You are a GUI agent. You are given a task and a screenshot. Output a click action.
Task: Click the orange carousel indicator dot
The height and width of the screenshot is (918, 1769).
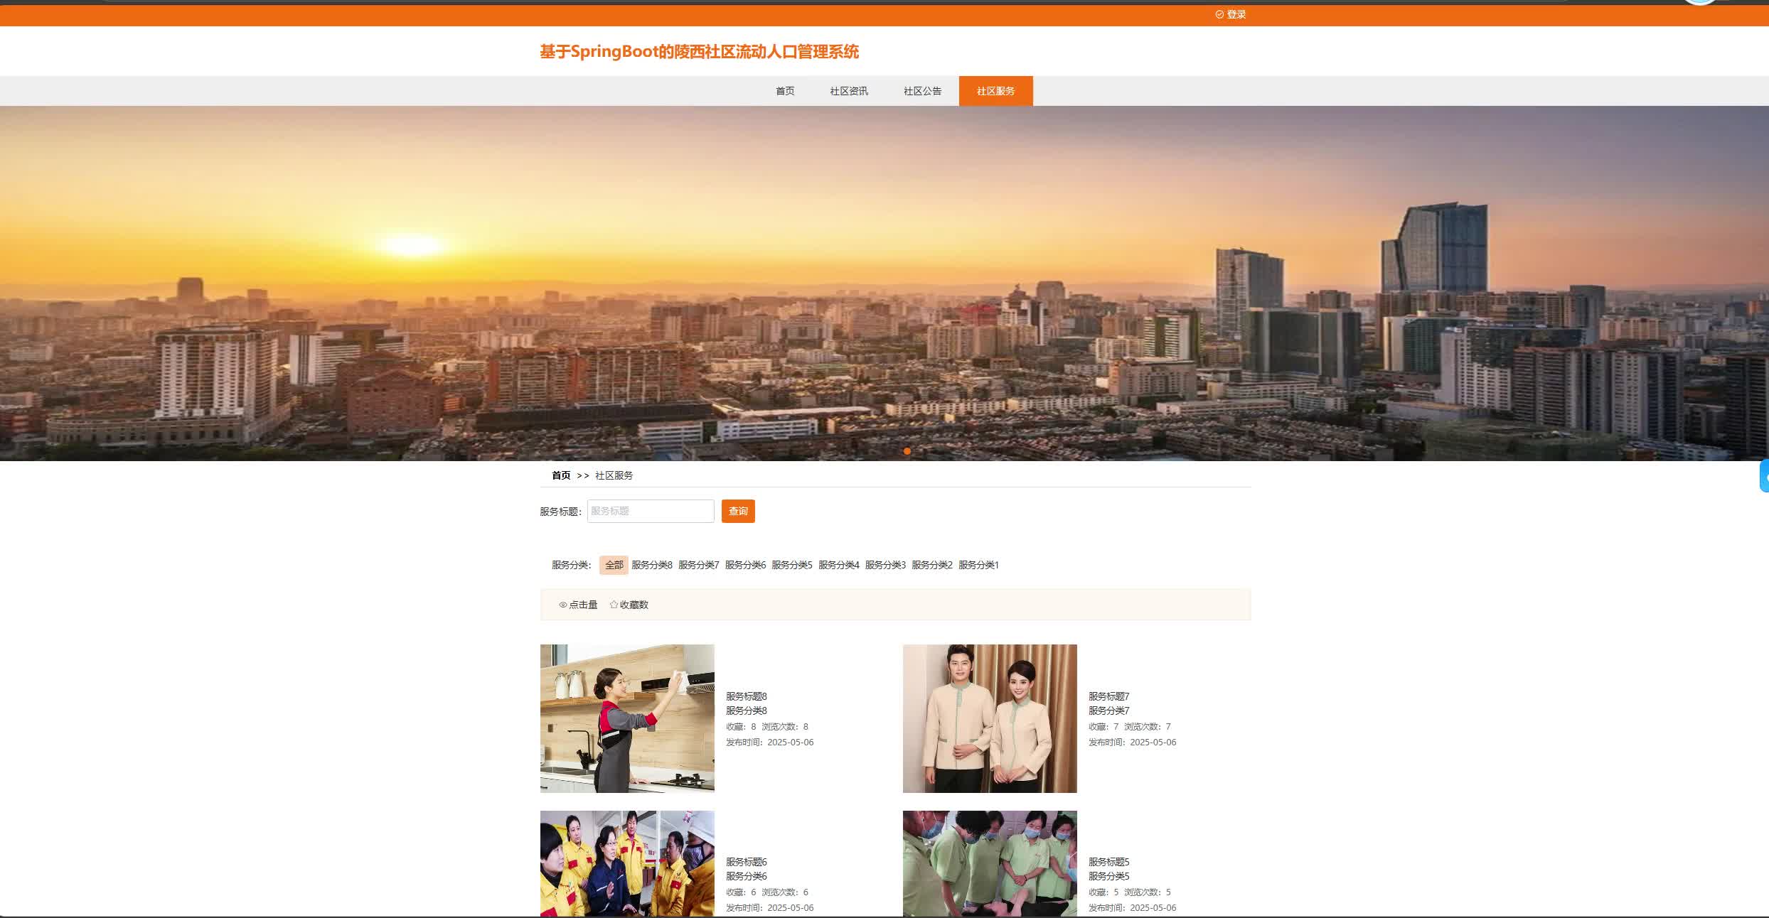(907, 451)
